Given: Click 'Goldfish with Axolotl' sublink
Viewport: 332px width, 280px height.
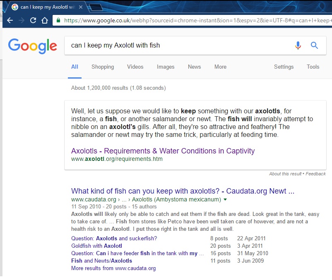Looking at the screenshot, I should (96, 246).
